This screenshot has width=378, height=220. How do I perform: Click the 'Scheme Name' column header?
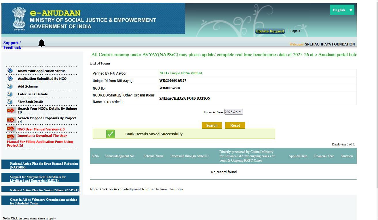(153, 156)
